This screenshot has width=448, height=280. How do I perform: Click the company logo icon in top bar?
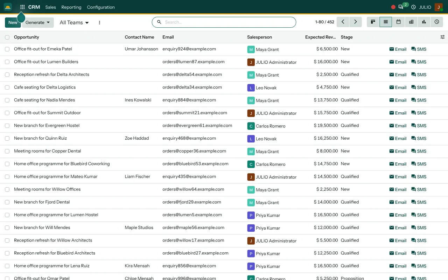click(x=8, y=7)
